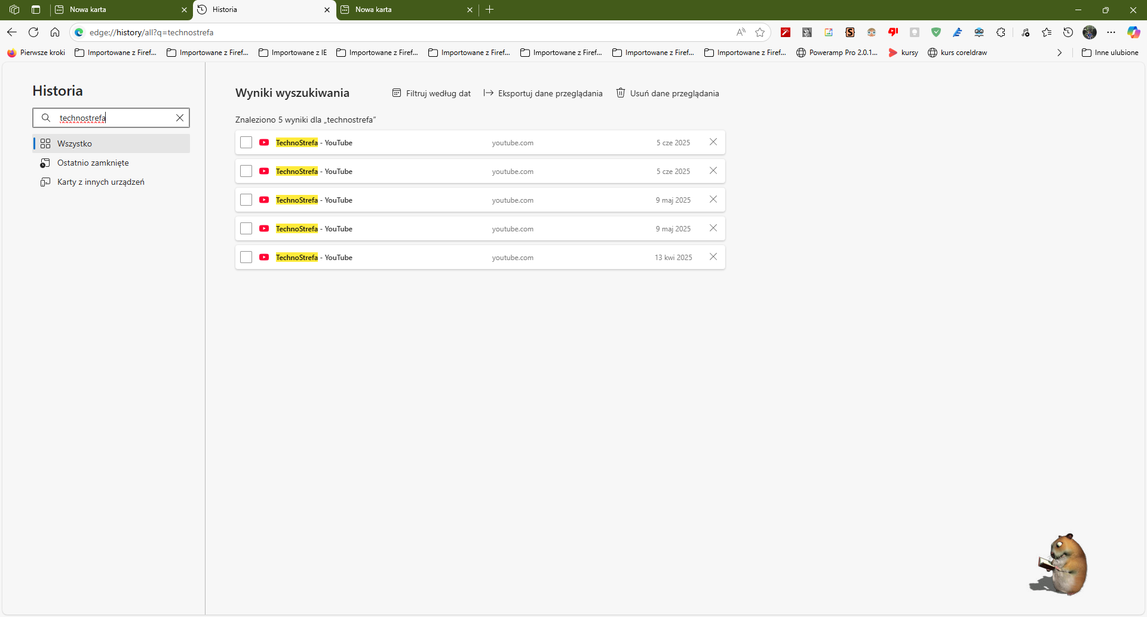Delete the first 9 maj 2025 history entry

click(x=713, y=199)
